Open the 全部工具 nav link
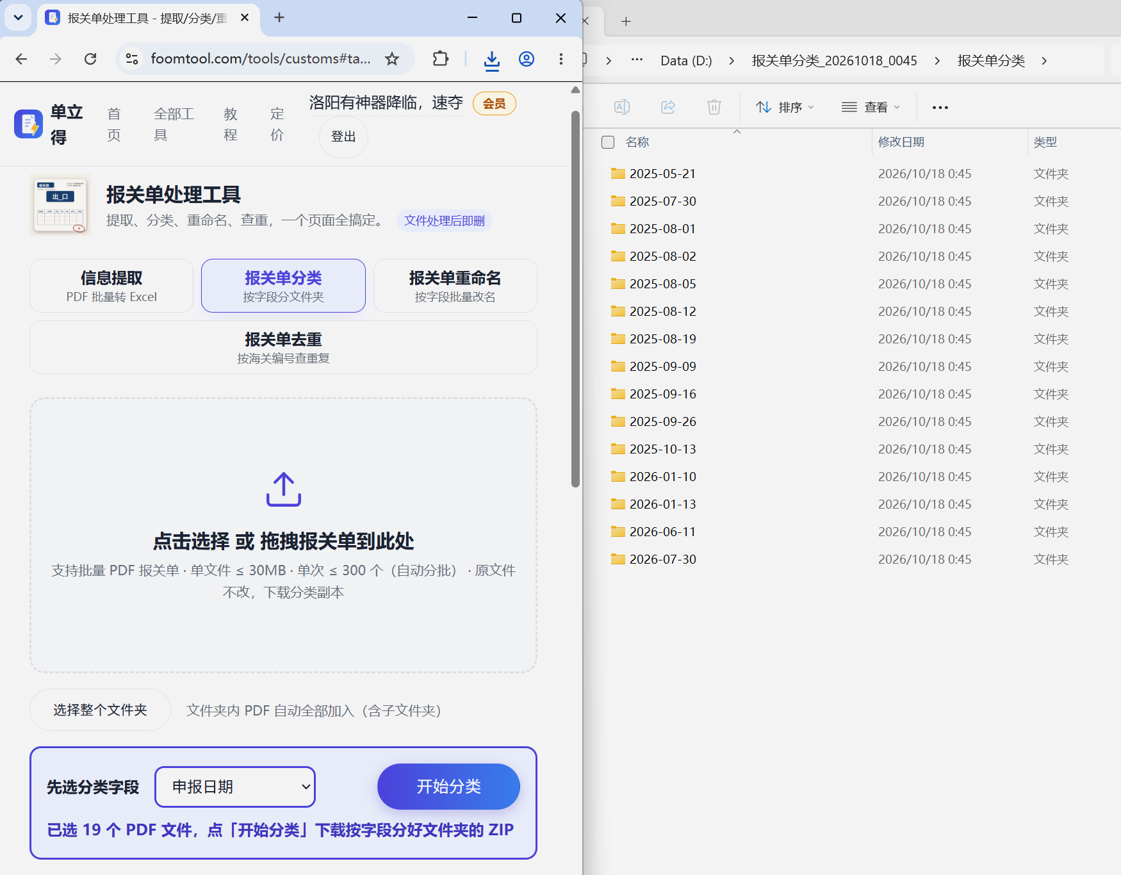This screenshot has height=875, width=1121. tap(174, 124)
